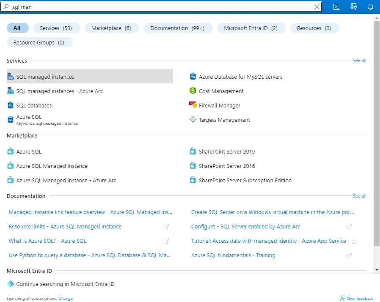The image size is (380, 302).
Task: Click external link icon beside Azure SQL fundamentals
Action: (x=349, y=255)
